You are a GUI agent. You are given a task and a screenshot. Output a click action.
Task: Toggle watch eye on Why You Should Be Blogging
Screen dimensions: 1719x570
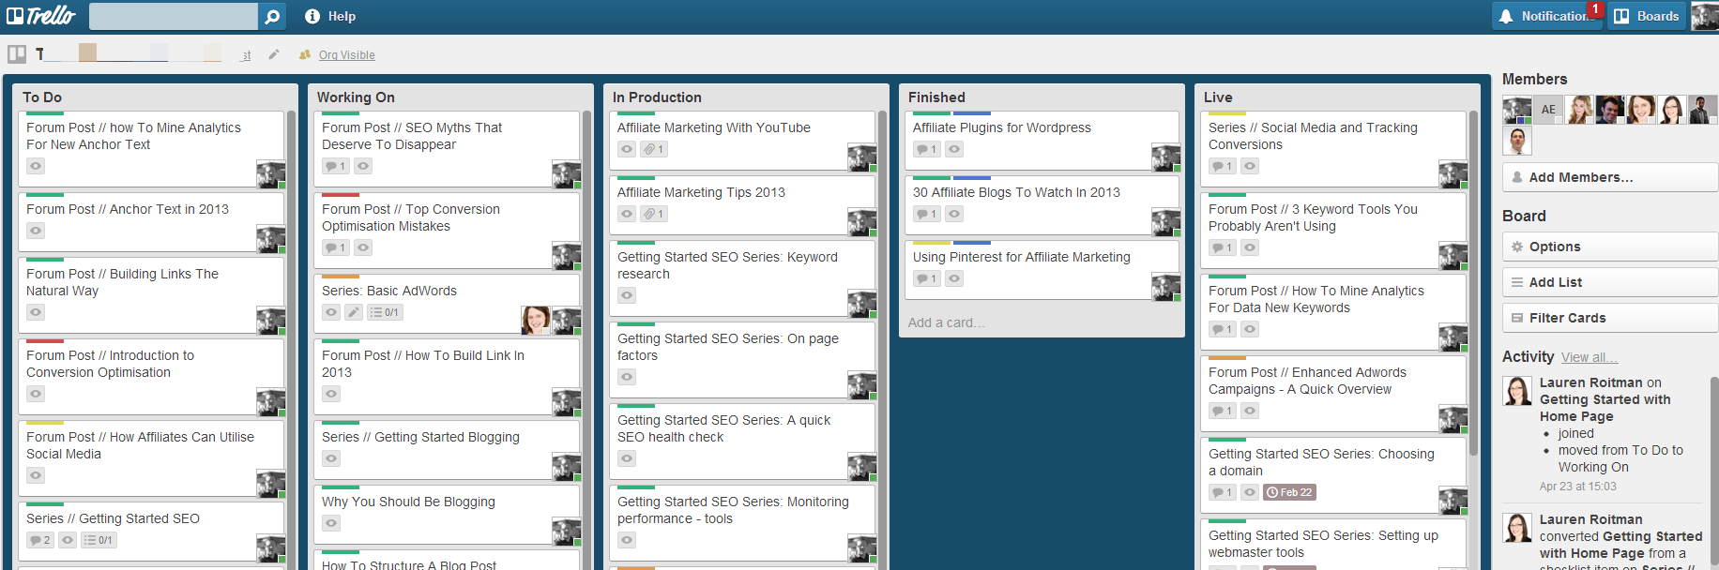click(x=331, y=523)
